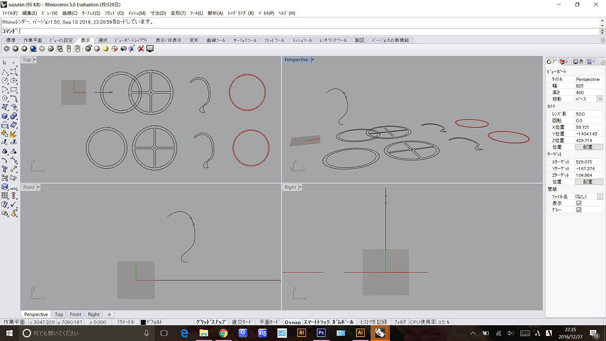
Task: Select the Polyline tool in left toolbar
Action: click(5, 72)
